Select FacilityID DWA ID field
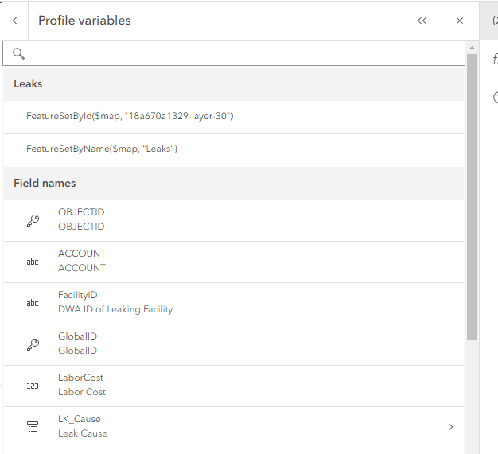498x454 pixels. pos(115,302)
